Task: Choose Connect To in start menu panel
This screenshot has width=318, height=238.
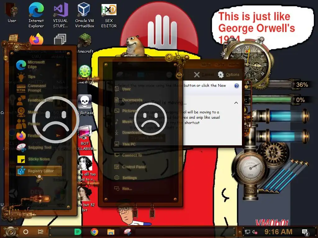Action: (x=128, y=155)
